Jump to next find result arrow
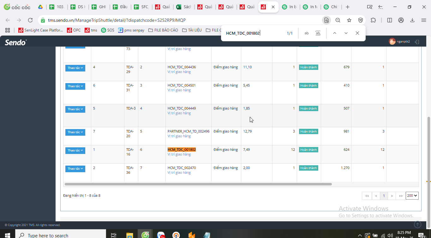This screenshot has height=238, width=431. pyautogui.click(x=346, y=33)
